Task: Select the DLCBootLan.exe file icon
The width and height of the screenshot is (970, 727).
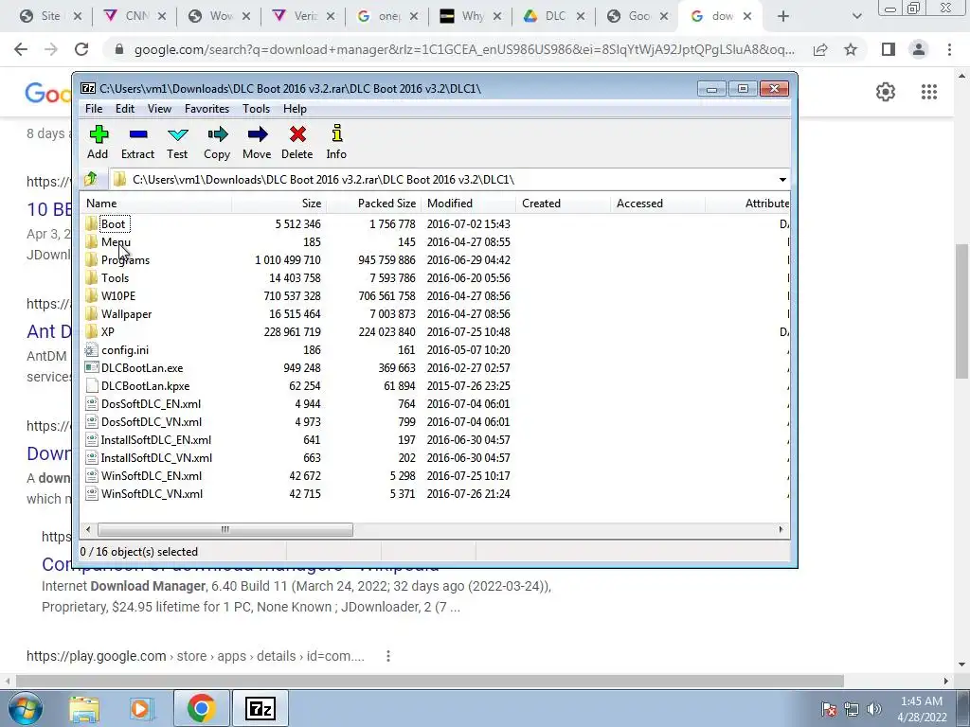Action: [x=92, y=368]
